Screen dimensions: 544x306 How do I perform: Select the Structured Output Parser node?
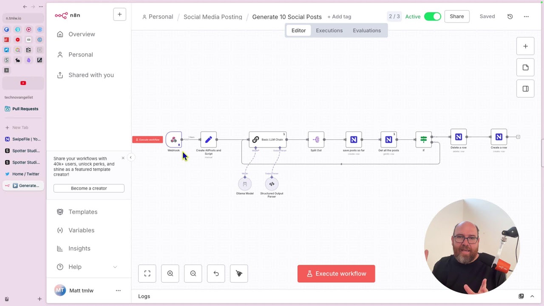click(272, 184)
